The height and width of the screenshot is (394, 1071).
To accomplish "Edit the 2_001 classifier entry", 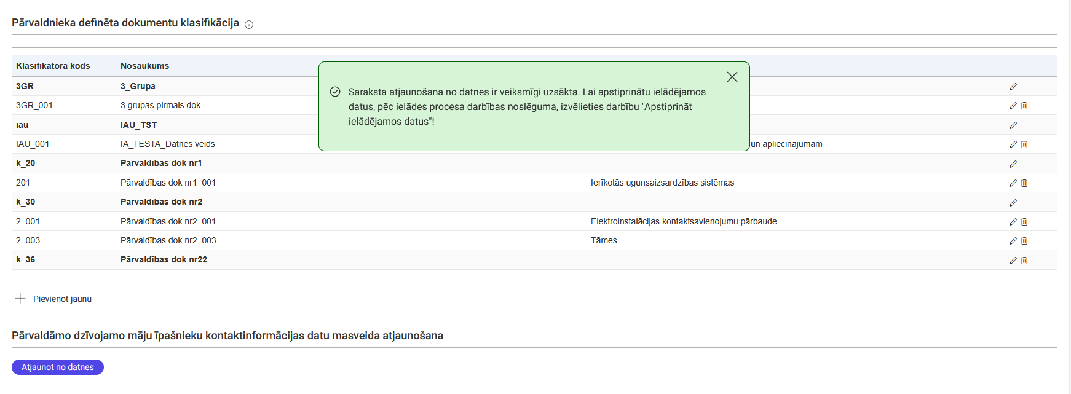I will 1013,222.
